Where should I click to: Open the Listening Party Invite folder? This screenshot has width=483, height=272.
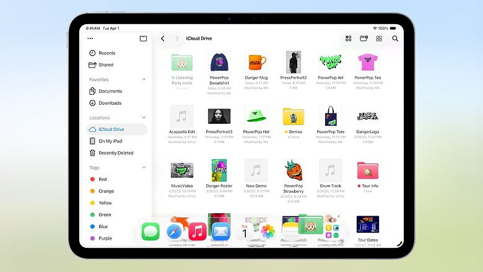coord(182,62)
